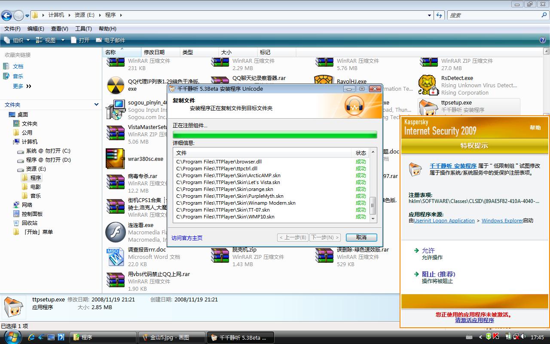
Task: Open the arrow after 资源 (E:) breadcrumb
Action: coord(100,15)
